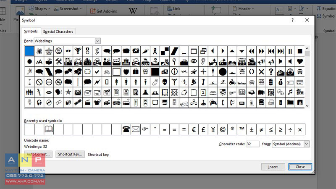Viewport: 336px width, 189px height.
Task: Switch to the Symbols tab
Action: (31, 31)
